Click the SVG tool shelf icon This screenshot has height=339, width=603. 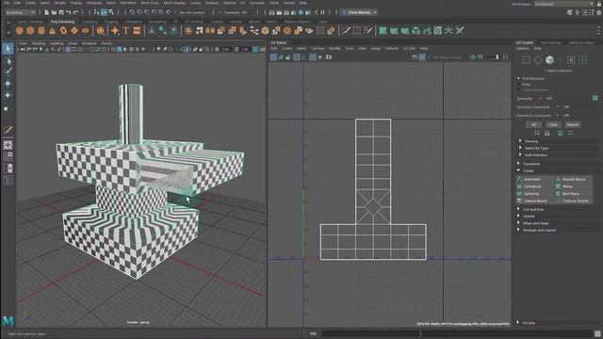click(137, 31)
